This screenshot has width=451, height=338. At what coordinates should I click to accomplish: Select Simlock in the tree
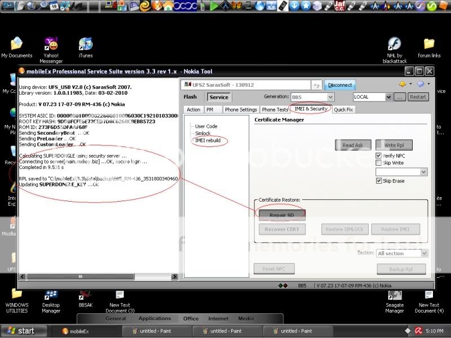pos(203,134)
